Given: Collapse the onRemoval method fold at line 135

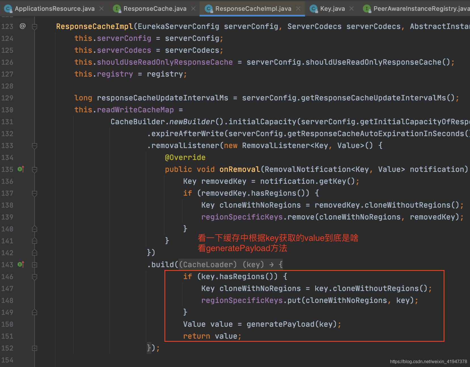Looking at the screenshot, I should pos(35,170).
